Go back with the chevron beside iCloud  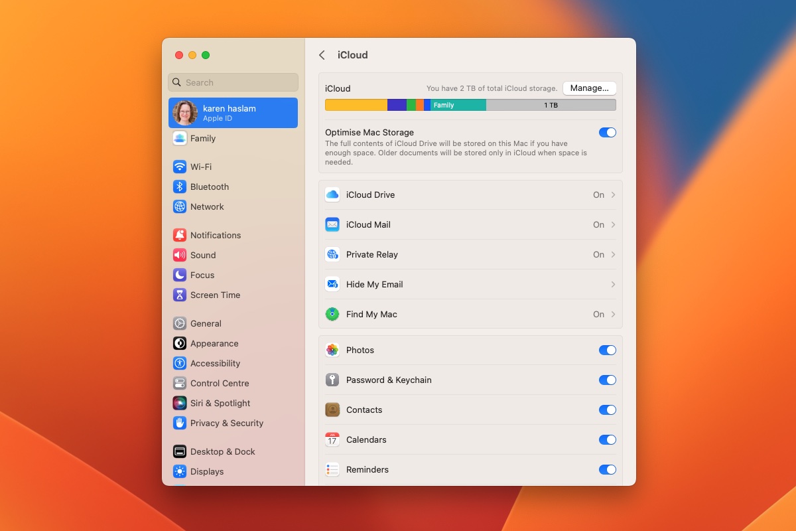322,55
